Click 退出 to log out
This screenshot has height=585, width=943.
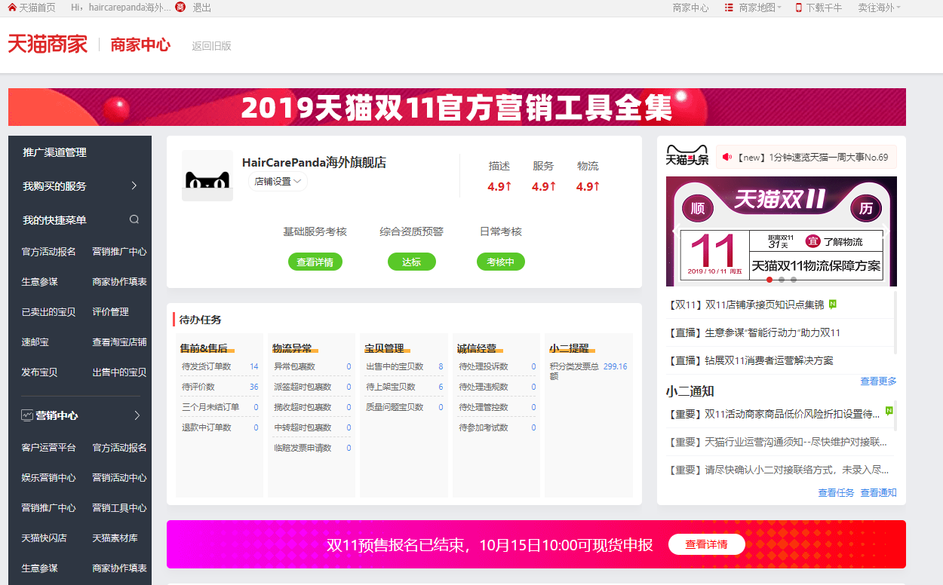pyautogui.click(x=202, y=8)
